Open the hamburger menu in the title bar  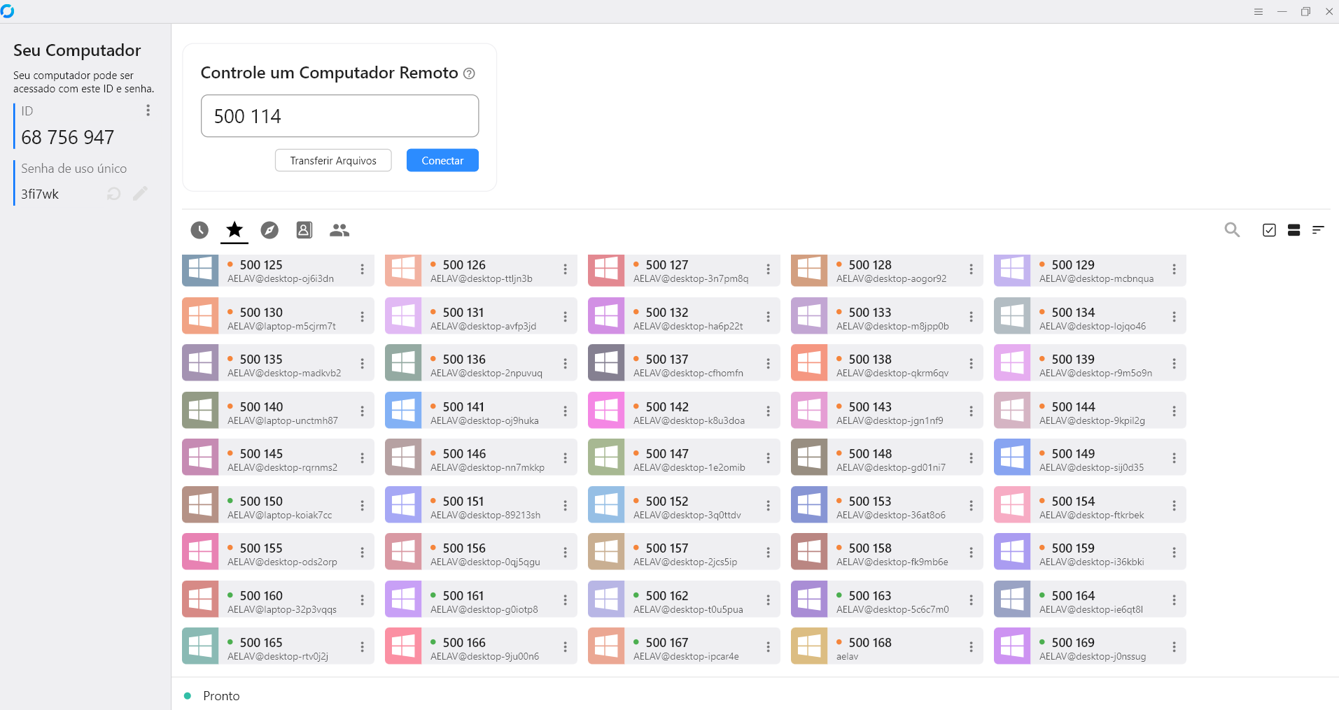click(x=1259, y=12)
